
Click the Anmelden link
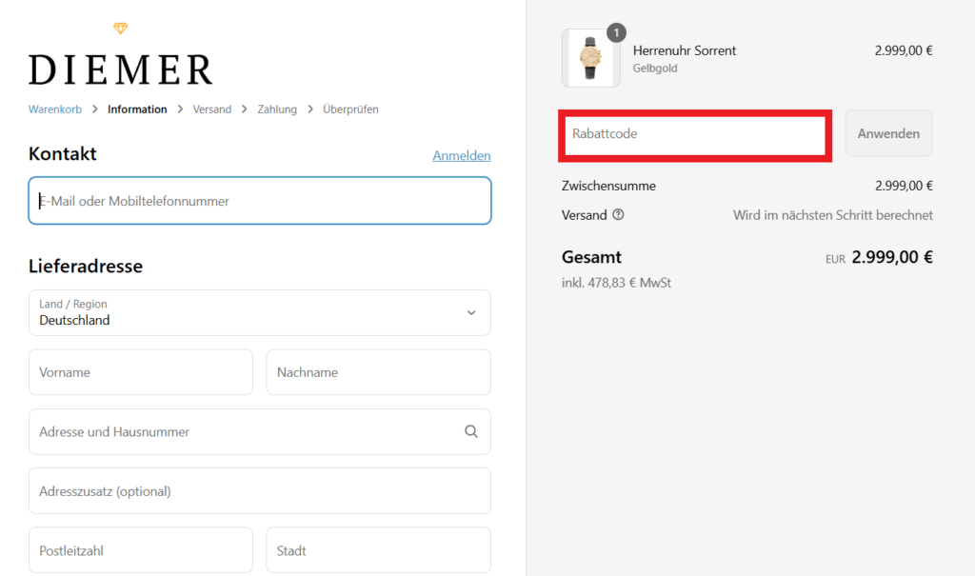461,155
